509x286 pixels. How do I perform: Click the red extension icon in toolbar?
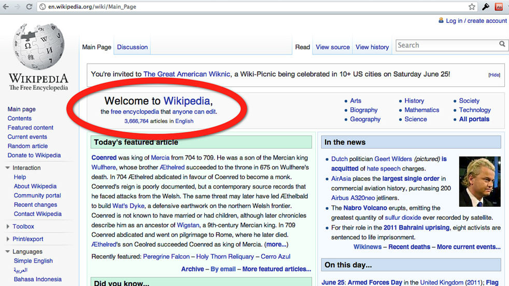pos(499,7)
